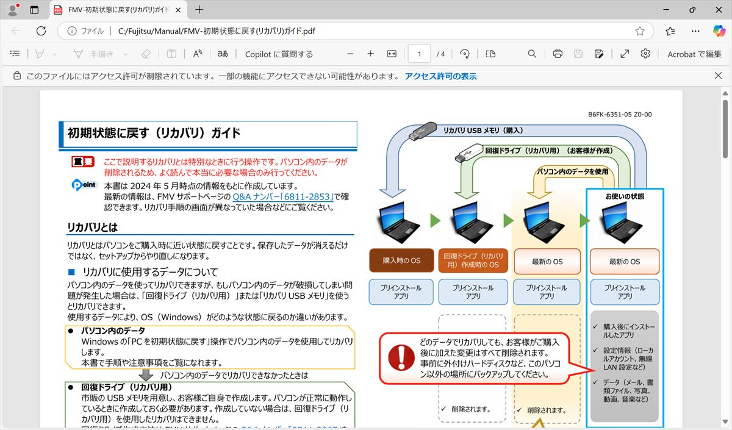Enter full screen mode for the PDF

point(625,54)
